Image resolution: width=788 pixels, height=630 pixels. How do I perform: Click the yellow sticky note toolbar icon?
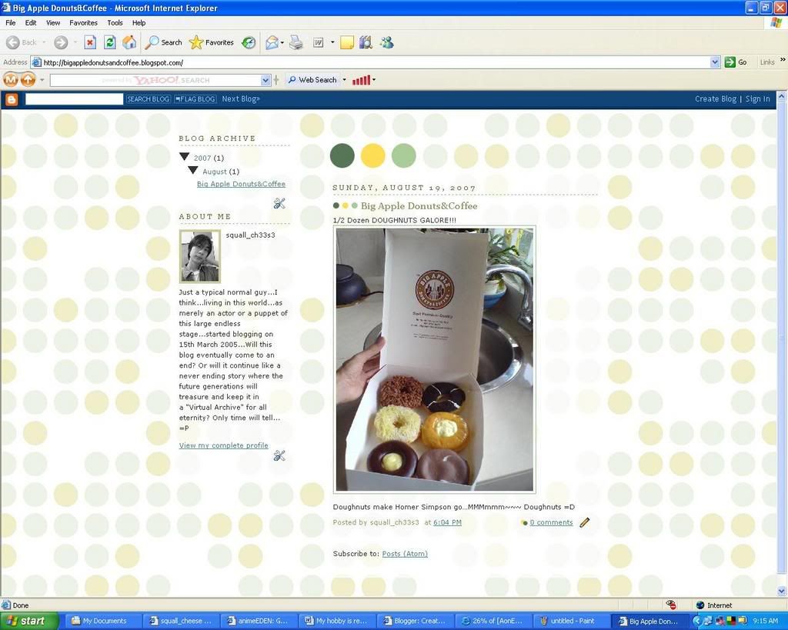347,43
